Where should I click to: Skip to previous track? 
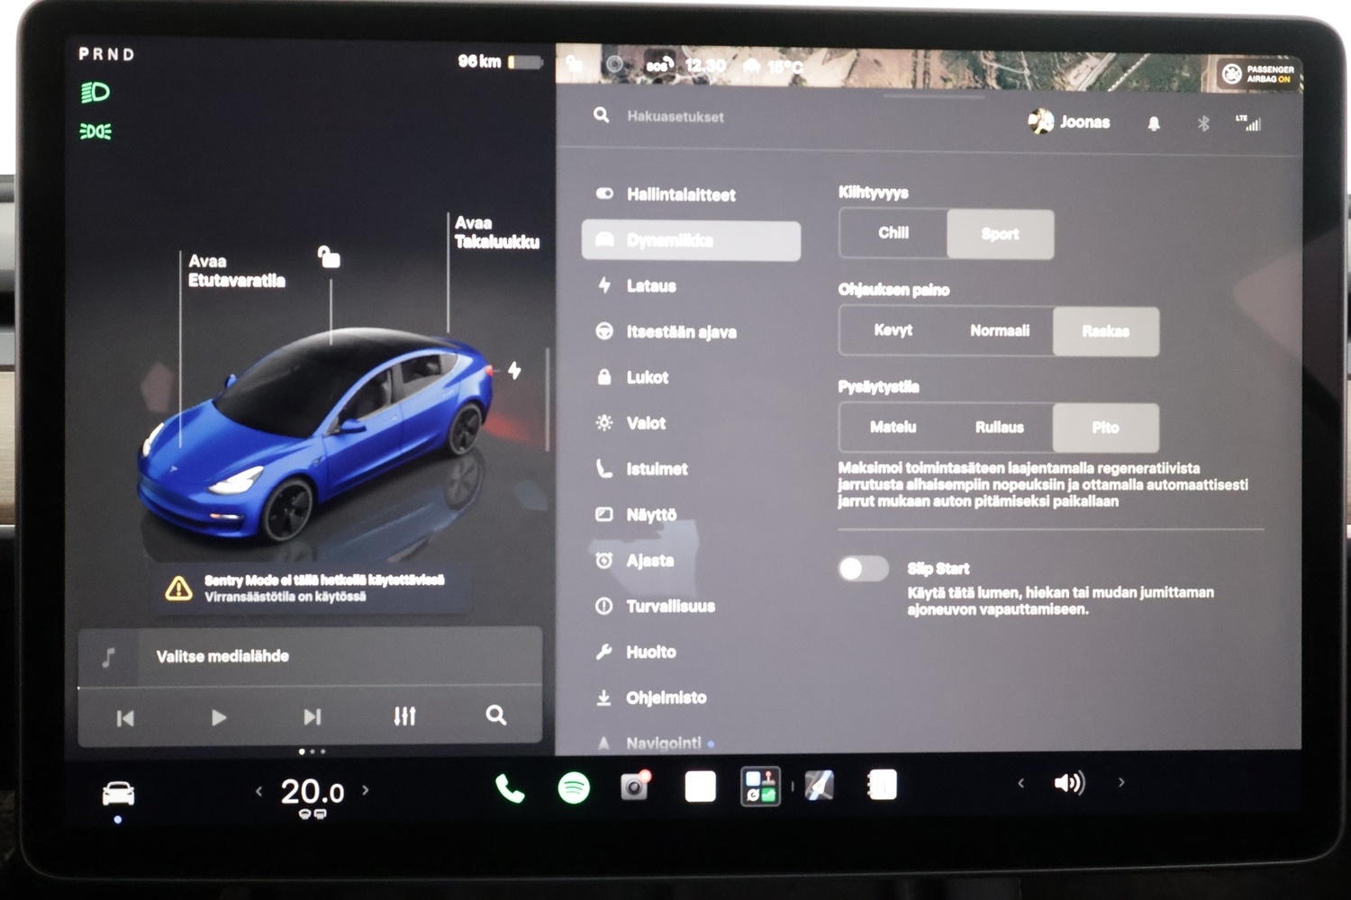click(125, 718)
